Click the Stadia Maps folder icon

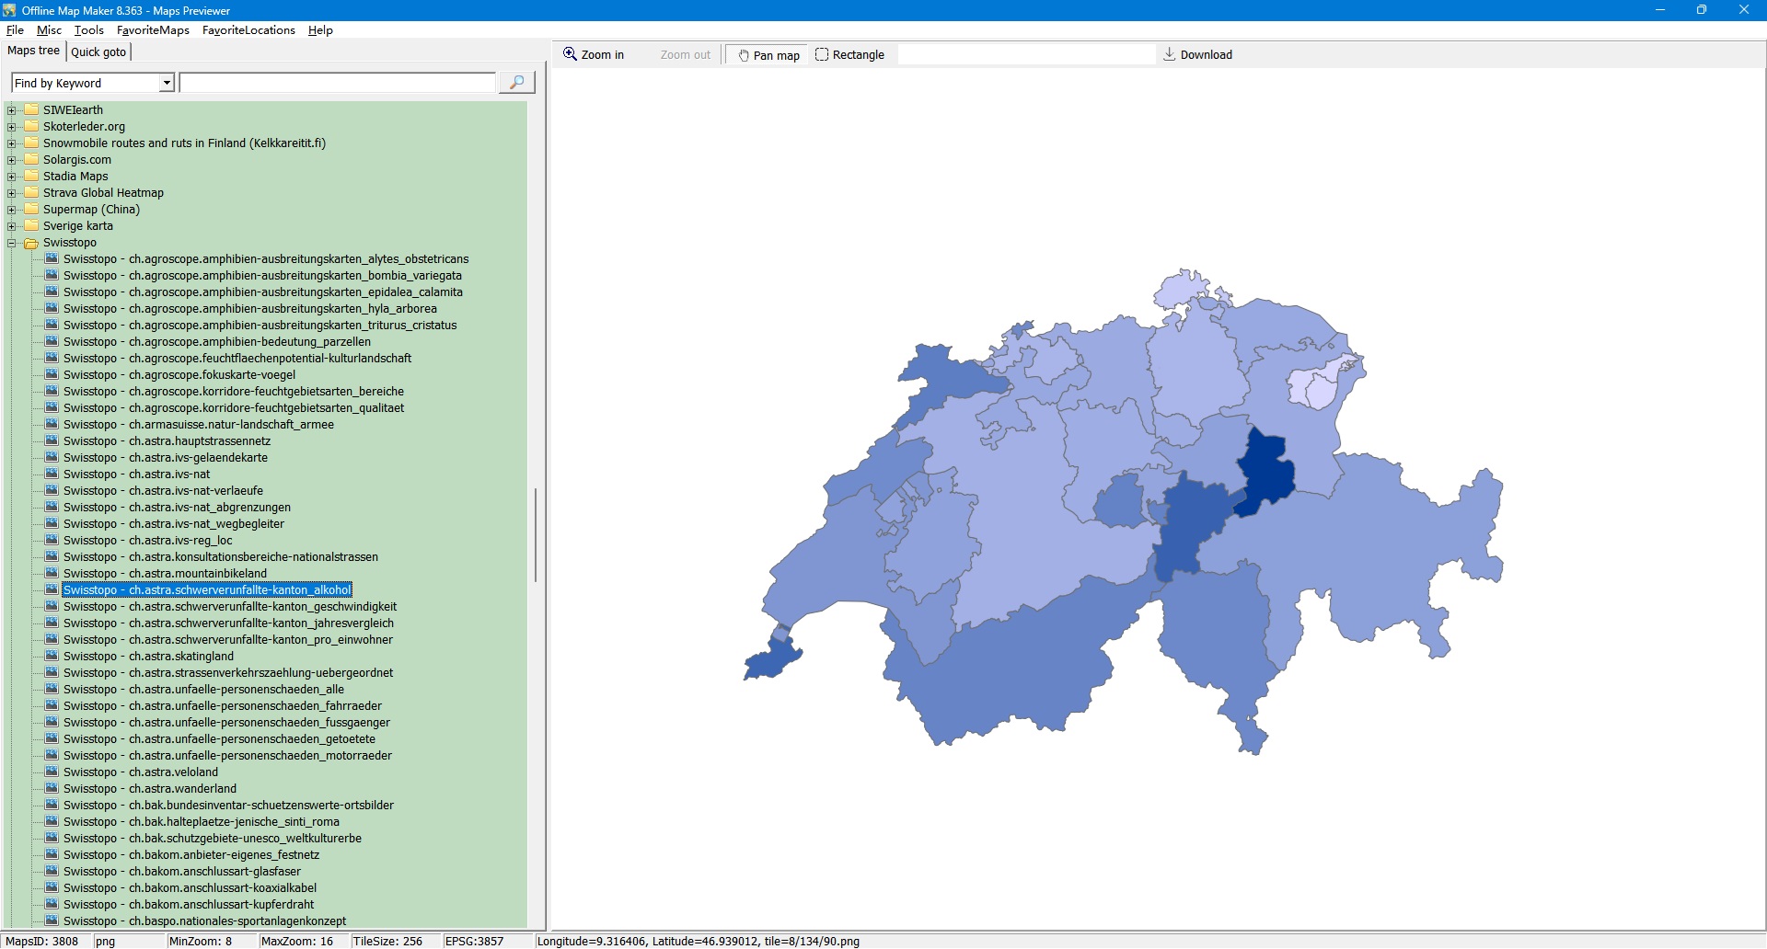point(31,177)
